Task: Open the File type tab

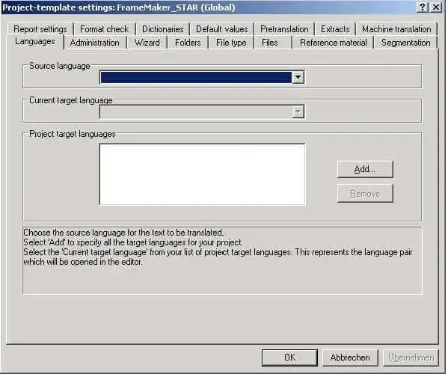Action: [x=231, y=43]
